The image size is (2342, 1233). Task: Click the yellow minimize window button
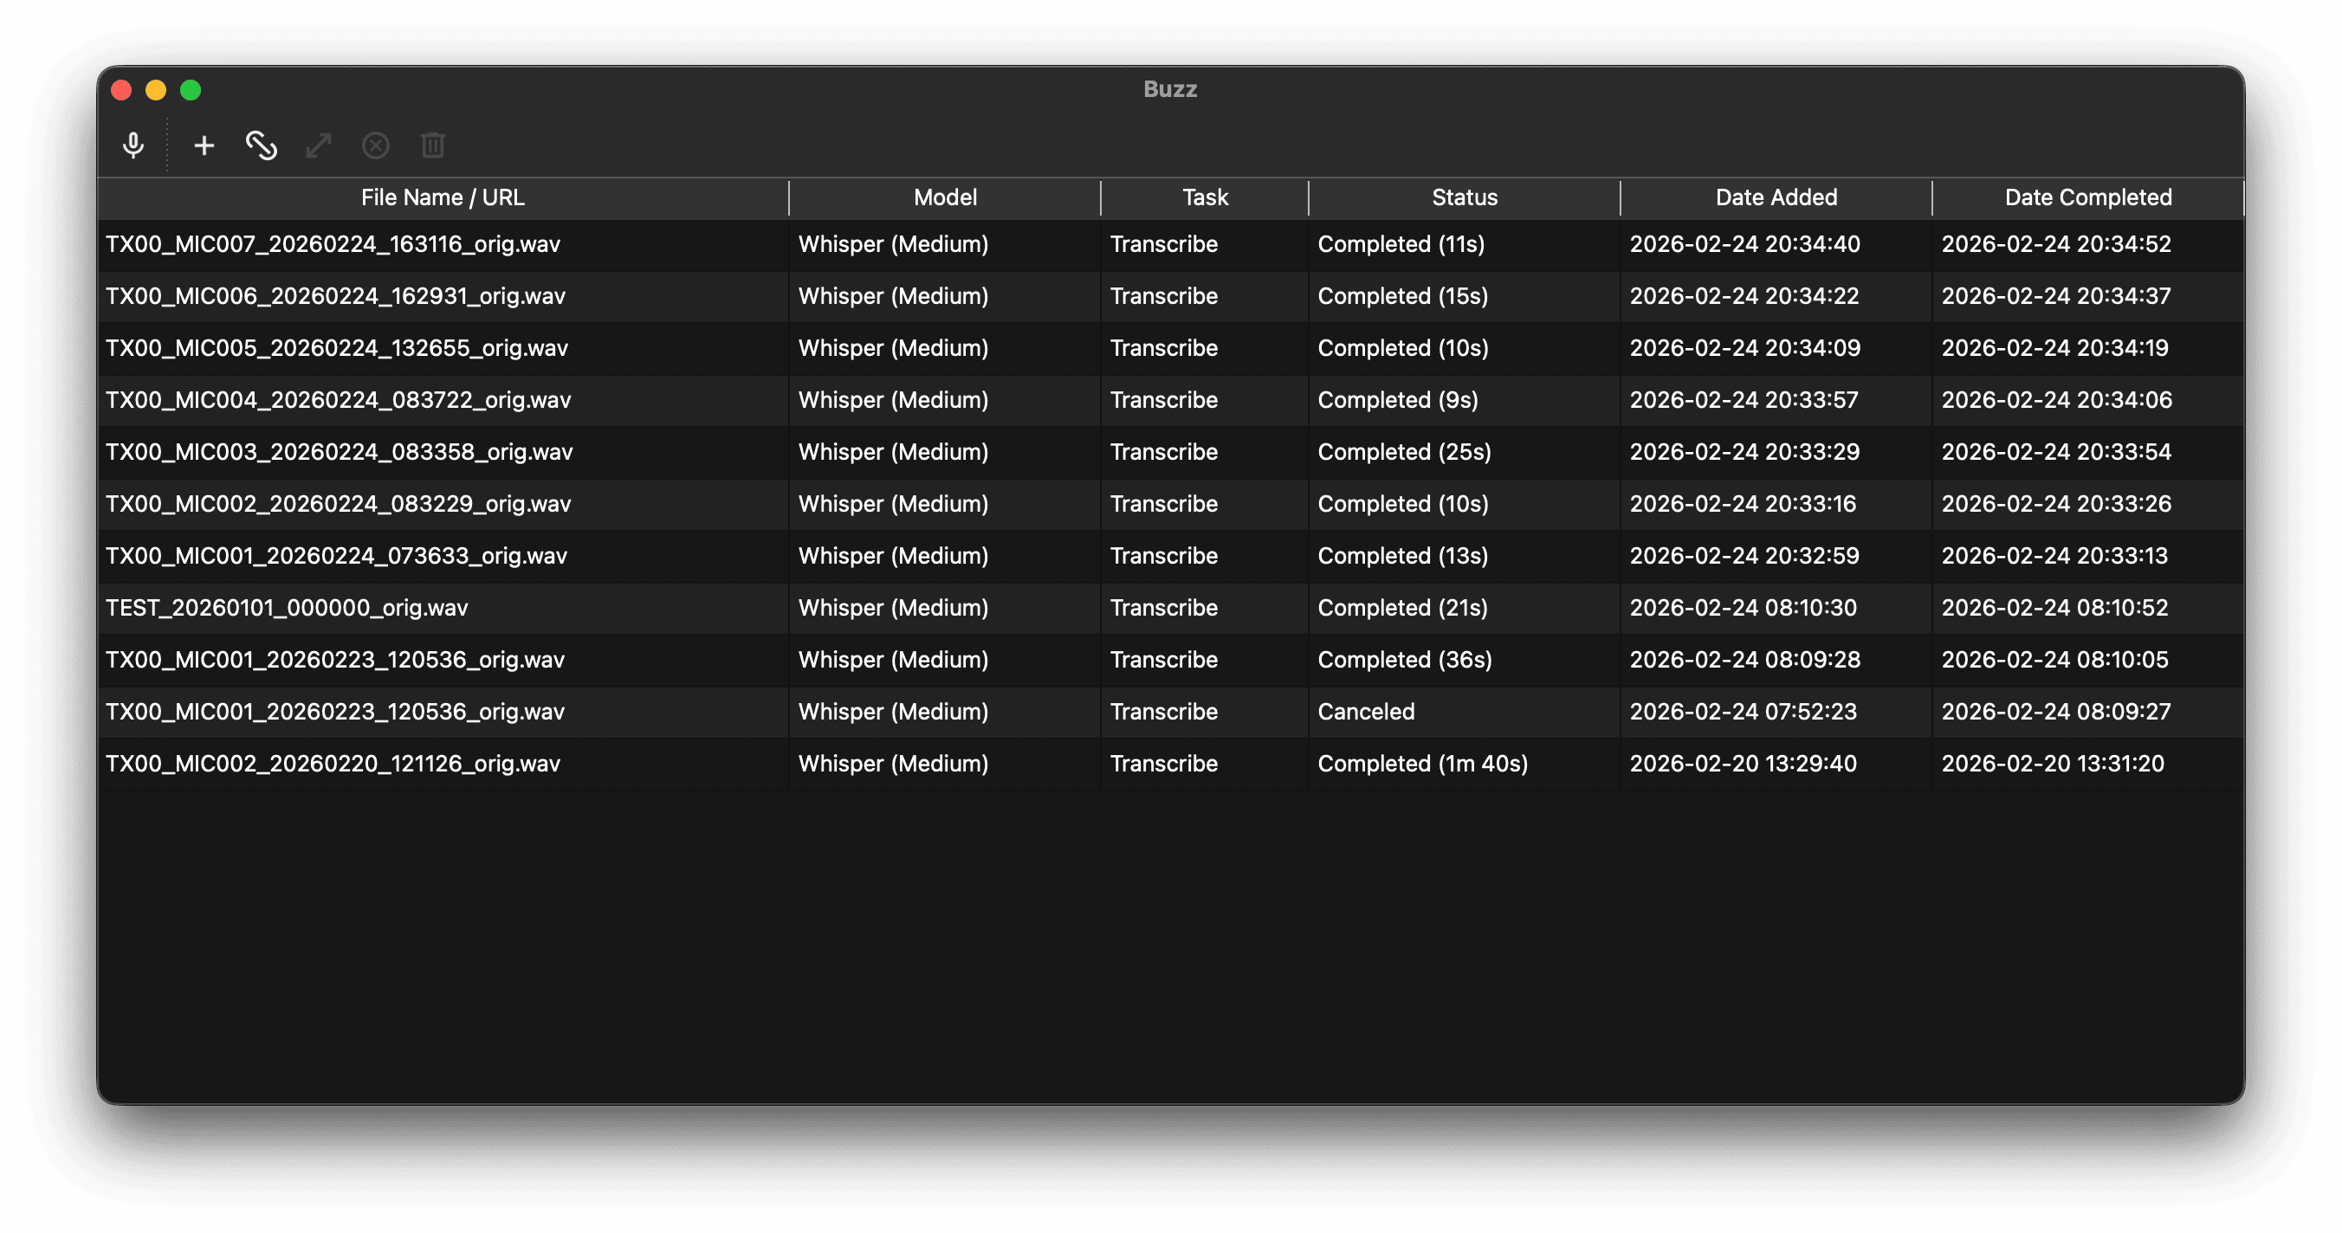(157, 90)
